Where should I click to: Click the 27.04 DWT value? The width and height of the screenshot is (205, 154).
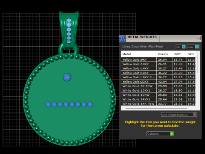point(178,82)
